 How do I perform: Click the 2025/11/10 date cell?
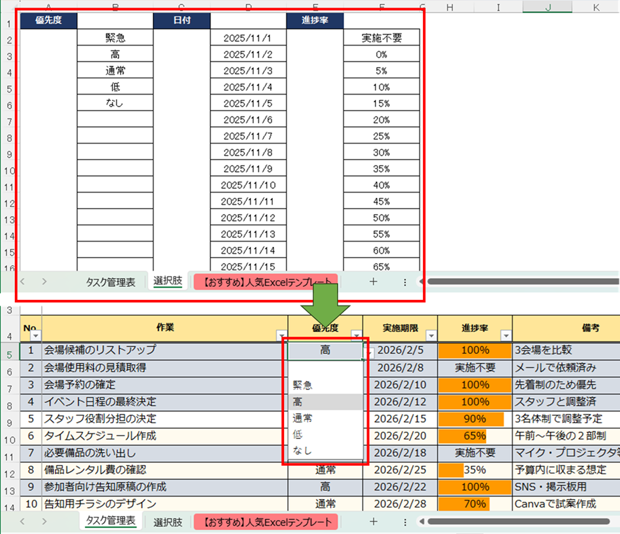point(248,185)
